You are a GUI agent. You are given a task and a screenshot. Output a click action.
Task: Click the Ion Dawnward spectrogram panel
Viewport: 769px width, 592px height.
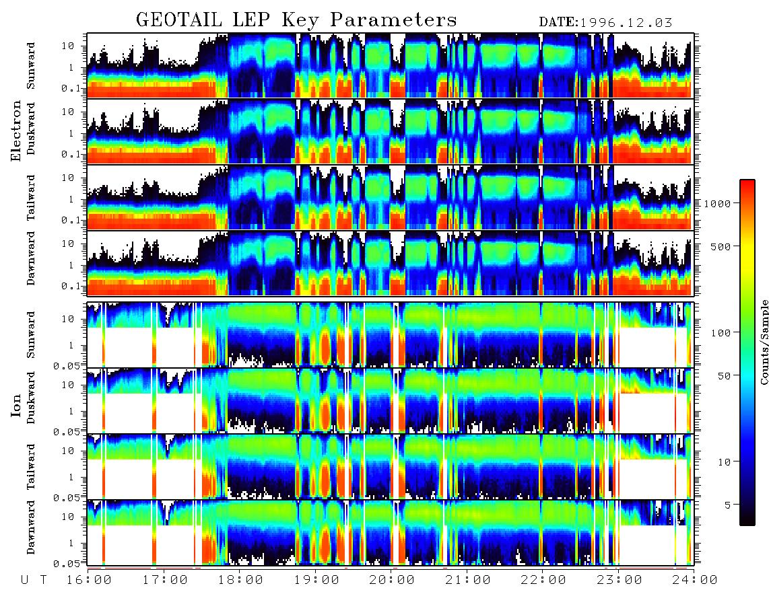point(390,533)
